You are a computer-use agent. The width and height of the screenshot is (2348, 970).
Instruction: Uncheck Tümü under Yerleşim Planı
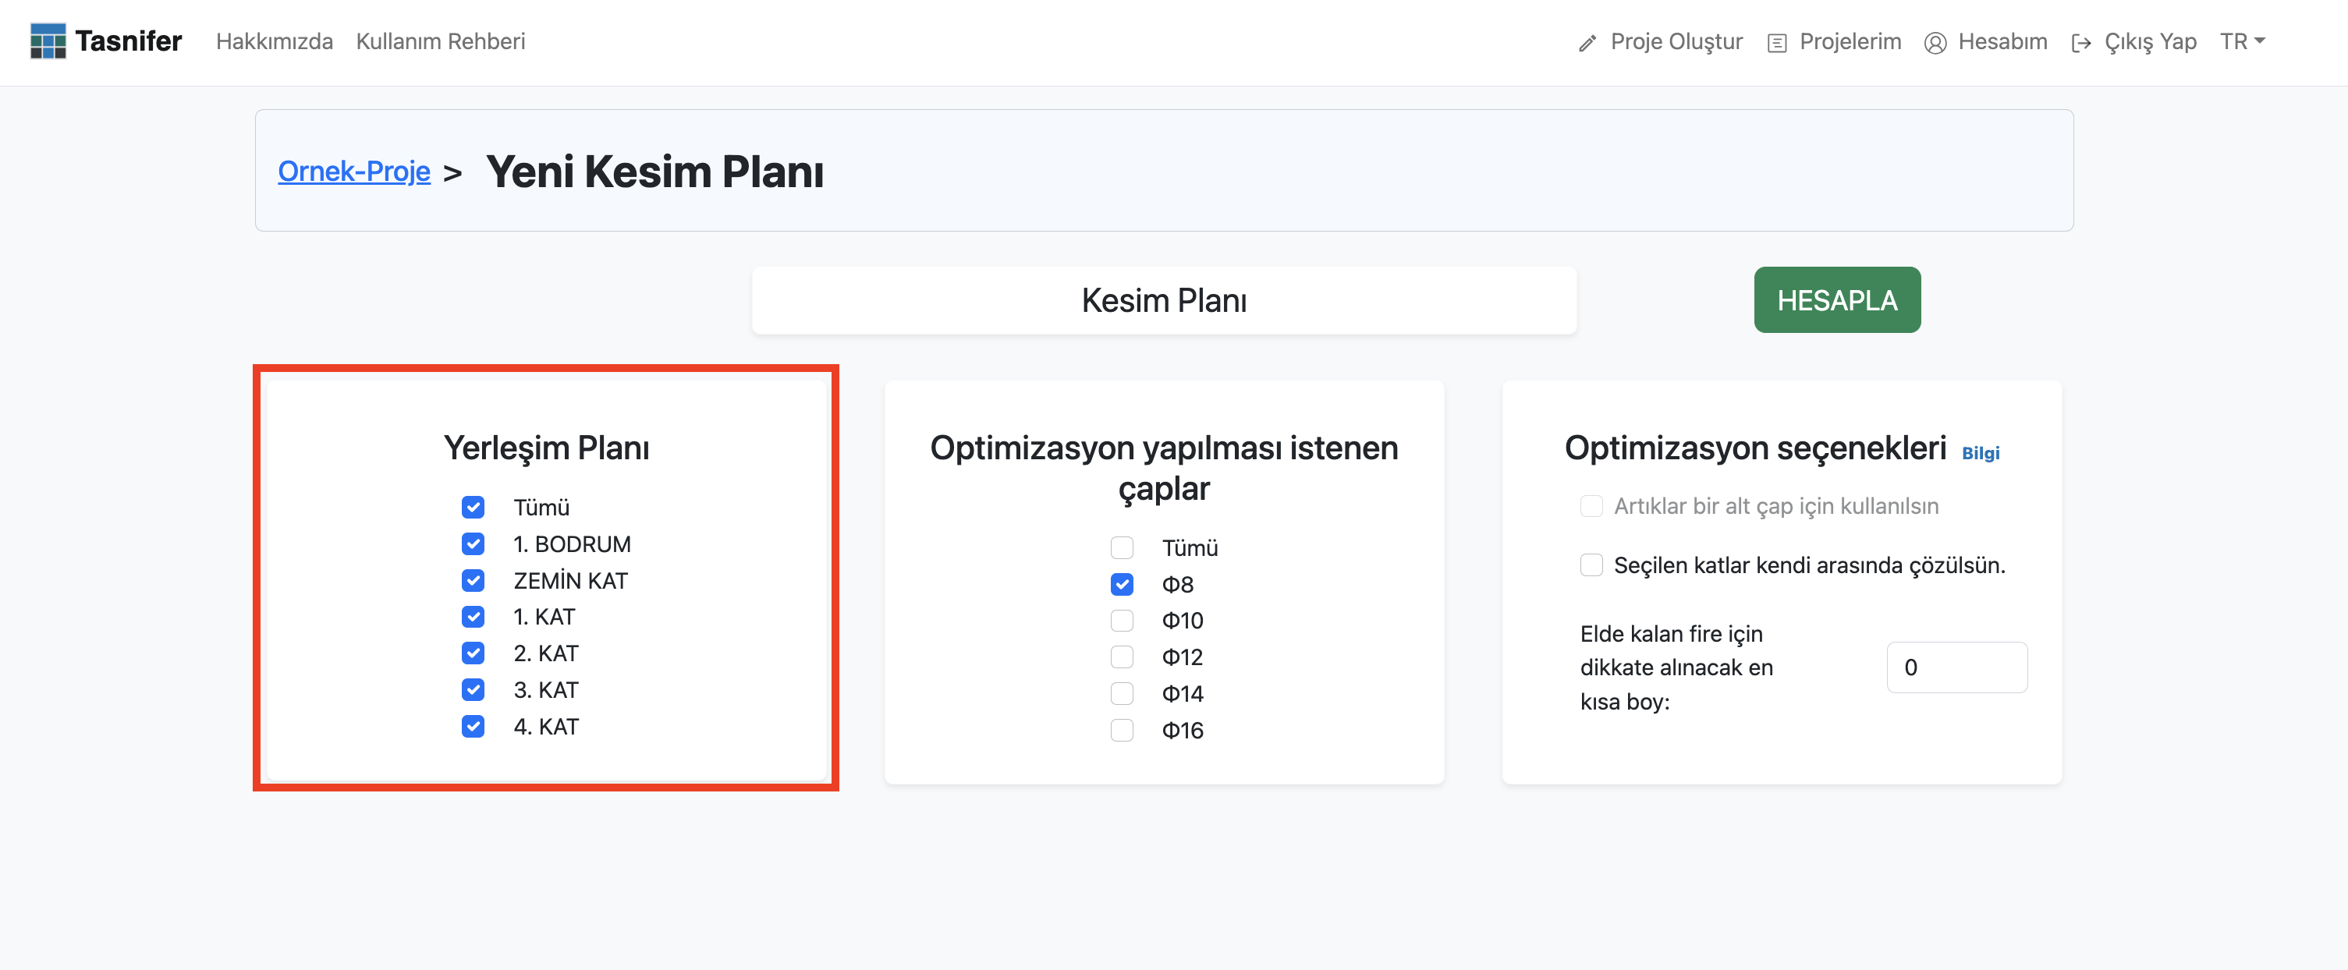click(x=472, y=508)
